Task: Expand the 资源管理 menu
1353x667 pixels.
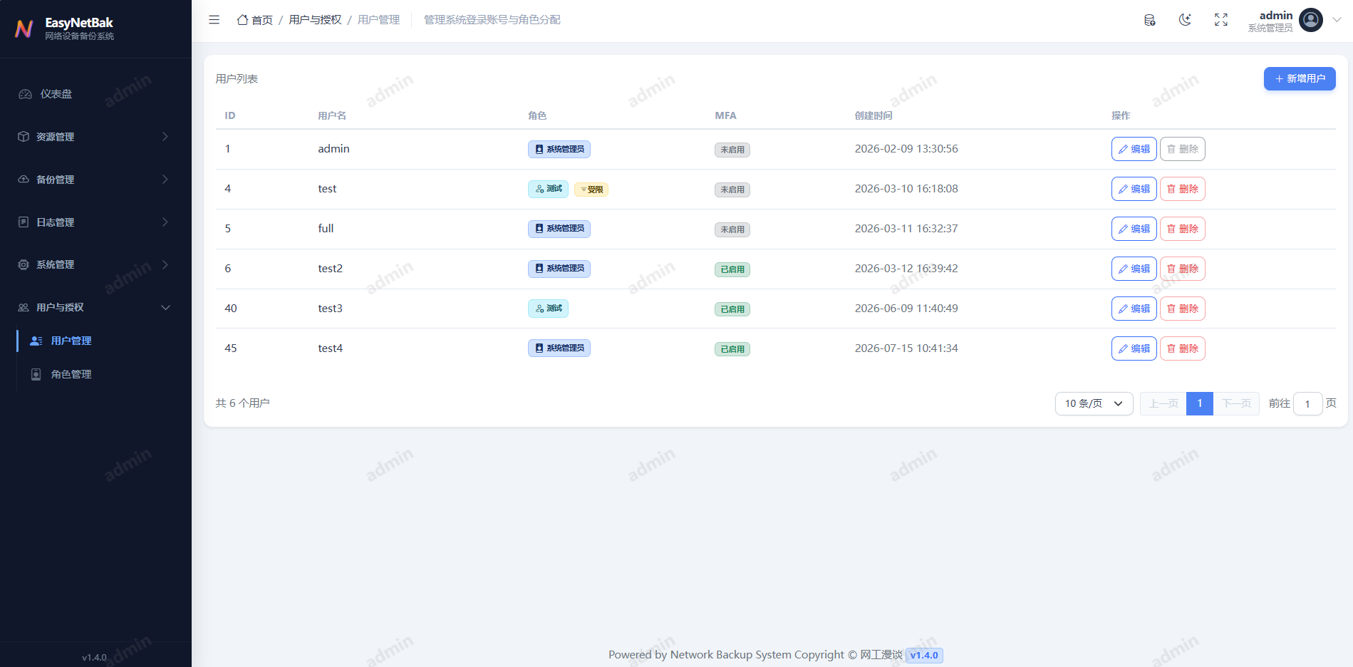Action: 95,137
